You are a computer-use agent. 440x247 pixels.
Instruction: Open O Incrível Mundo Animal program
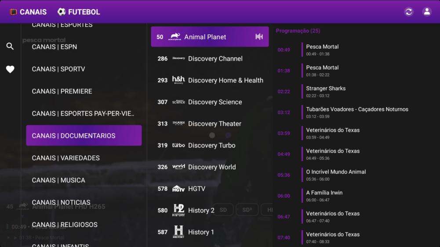click(x=356, y=175)
